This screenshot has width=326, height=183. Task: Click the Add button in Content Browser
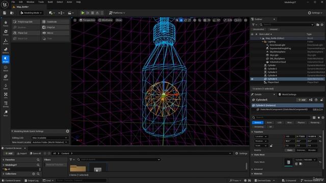point(9,154)
